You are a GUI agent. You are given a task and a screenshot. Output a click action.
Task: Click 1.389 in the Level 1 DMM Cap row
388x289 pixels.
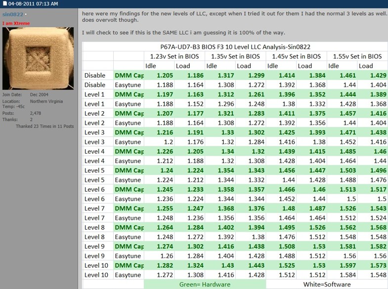point(378,94)
